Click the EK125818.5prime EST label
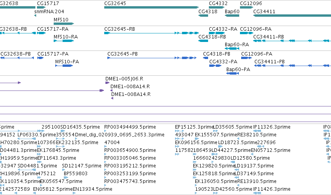331x195 pixels. pos(214,174)
